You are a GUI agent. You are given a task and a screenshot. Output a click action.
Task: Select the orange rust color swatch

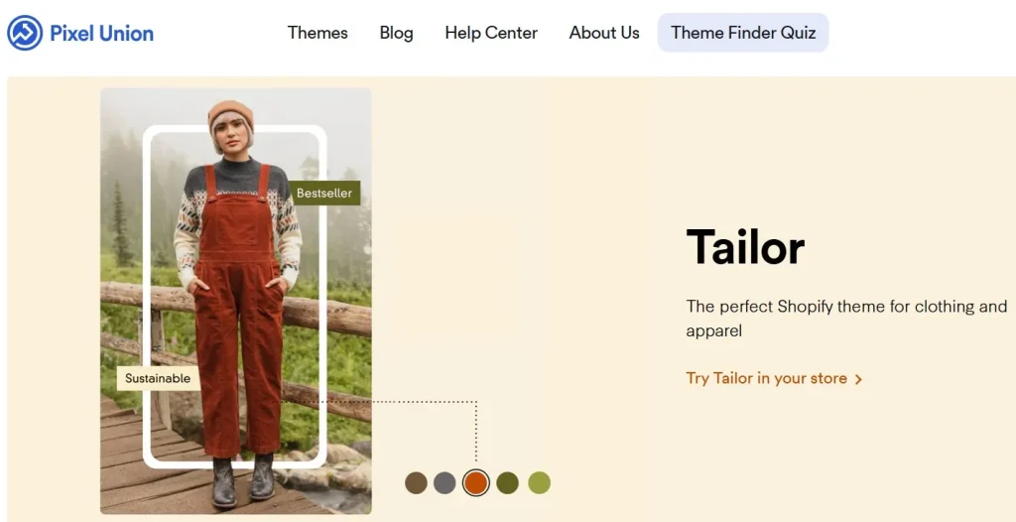click(475, 483)
